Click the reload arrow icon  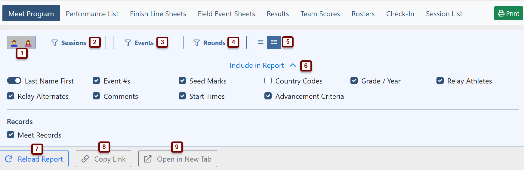[x=9, y=159]
